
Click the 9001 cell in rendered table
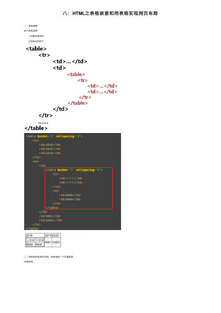point(48,242)
